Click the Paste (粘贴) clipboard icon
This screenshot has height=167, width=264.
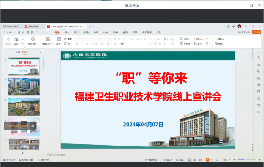(16, 40)
